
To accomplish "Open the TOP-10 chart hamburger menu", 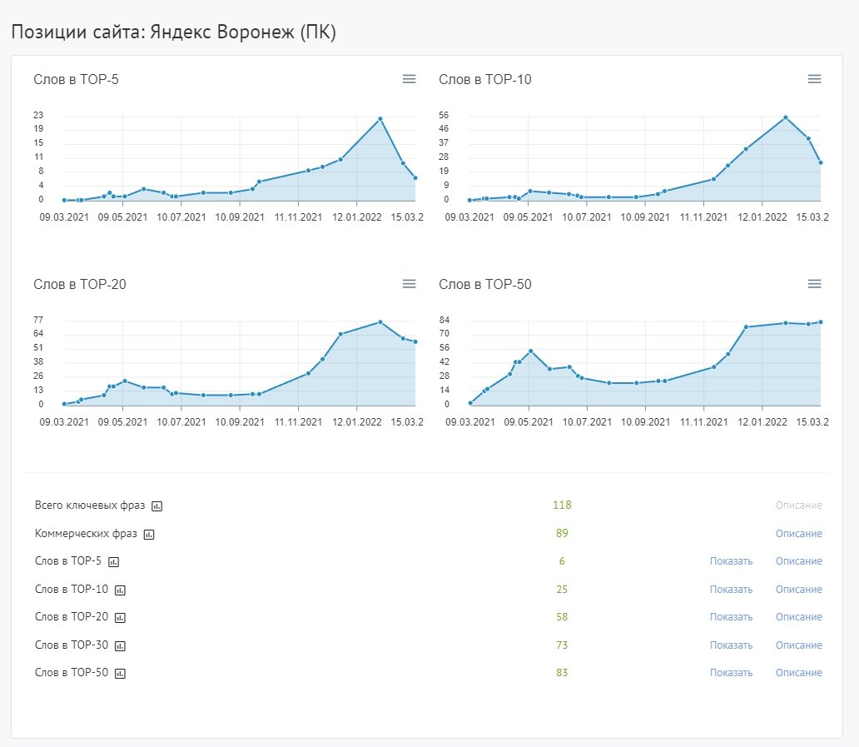I will [814, 78].
